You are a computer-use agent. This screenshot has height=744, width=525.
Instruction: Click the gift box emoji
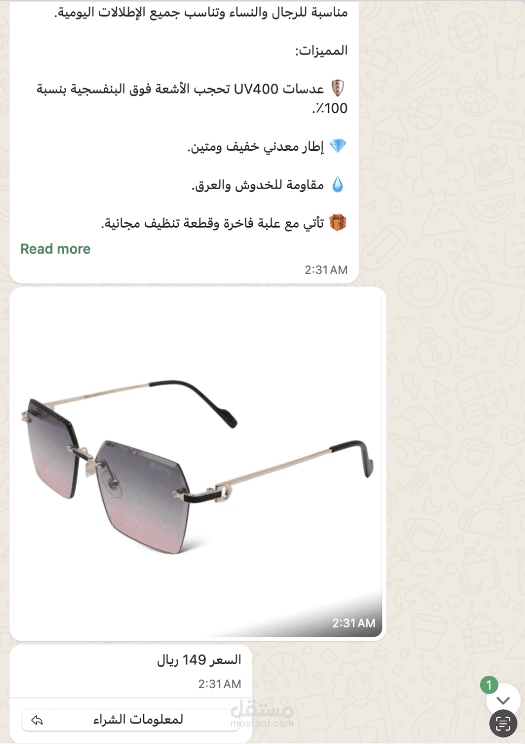click(338, 222)
